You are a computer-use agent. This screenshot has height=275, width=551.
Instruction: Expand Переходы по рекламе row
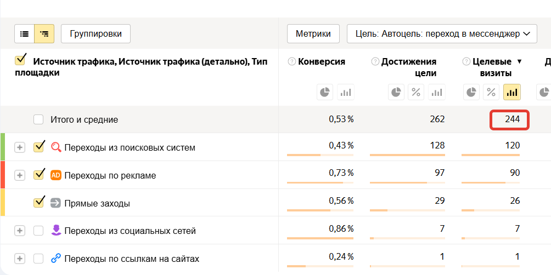20,175
